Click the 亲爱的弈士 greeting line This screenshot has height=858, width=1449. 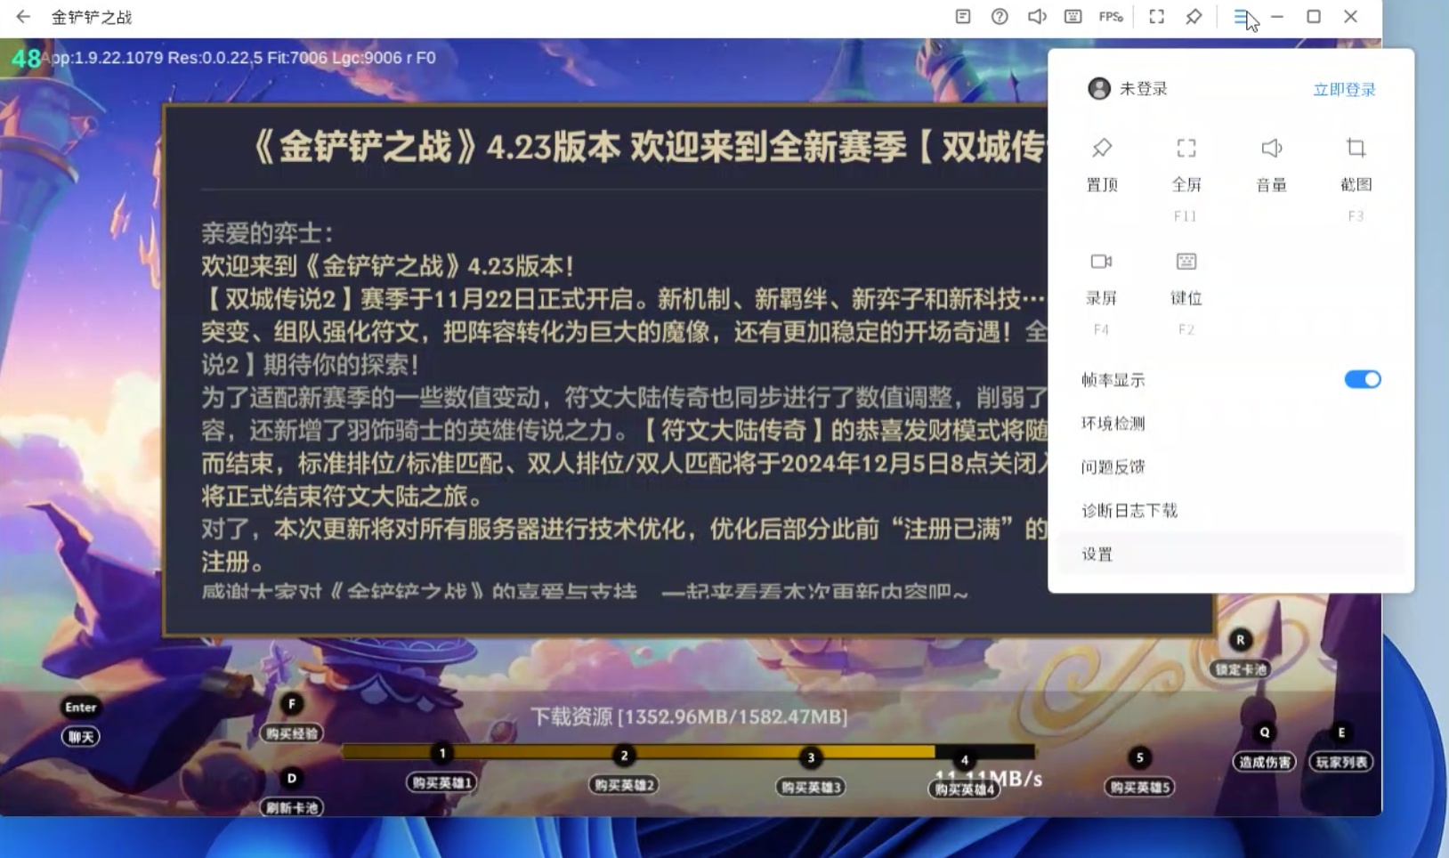(x=267, y=233)
